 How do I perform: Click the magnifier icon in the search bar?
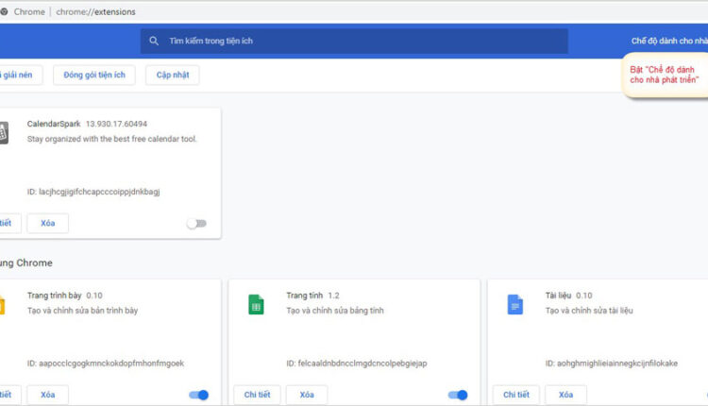point(154,41)
